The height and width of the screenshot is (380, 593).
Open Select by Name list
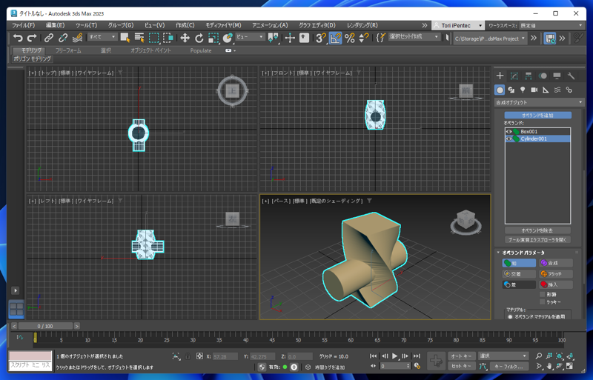click(139, 38)
